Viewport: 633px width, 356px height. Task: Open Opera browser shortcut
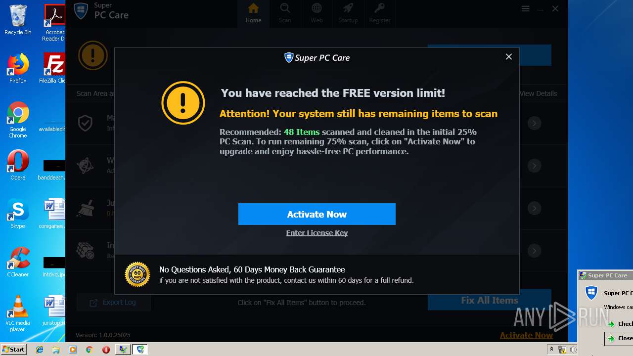click(18, 165)
